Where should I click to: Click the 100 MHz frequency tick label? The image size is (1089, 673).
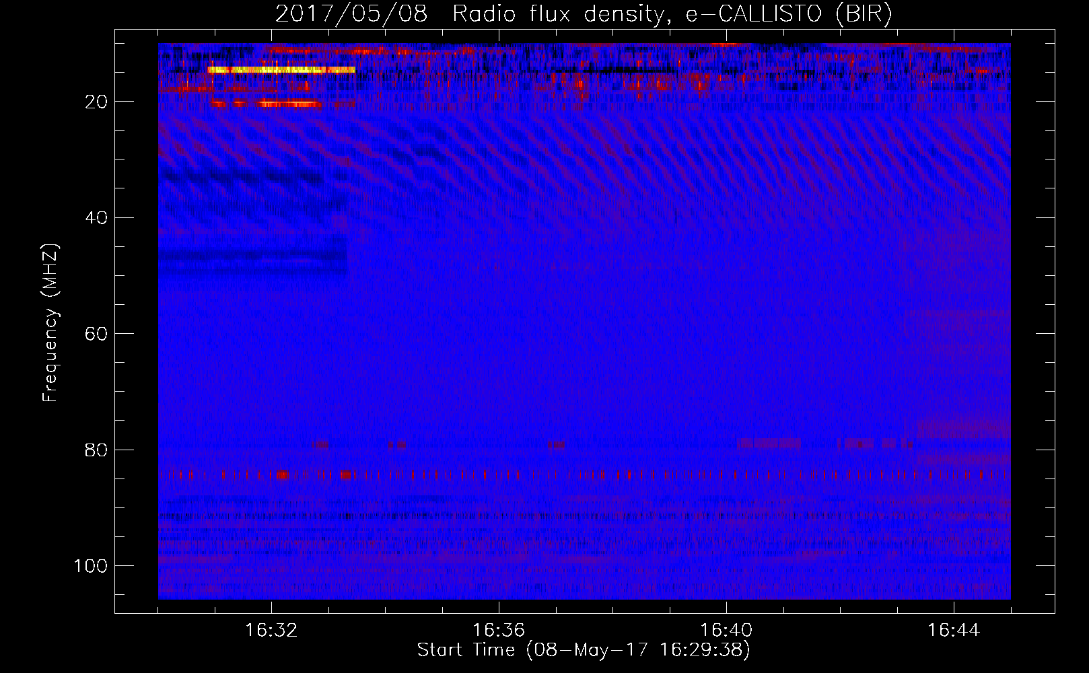pos(91,566)
